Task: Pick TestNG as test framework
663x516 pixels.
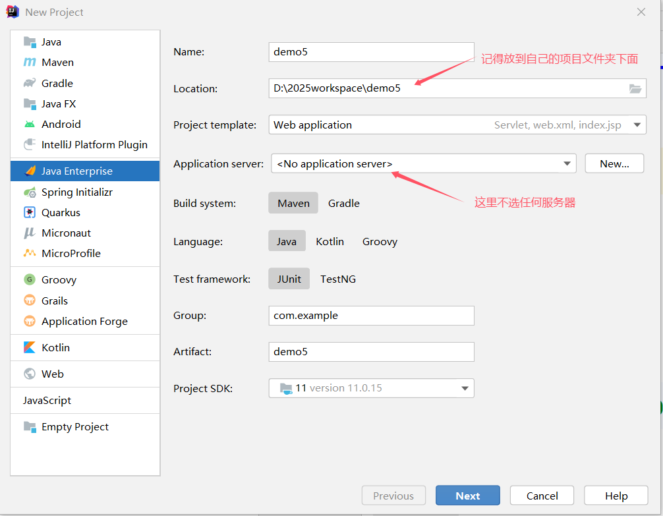Action: tap(338, 279)
